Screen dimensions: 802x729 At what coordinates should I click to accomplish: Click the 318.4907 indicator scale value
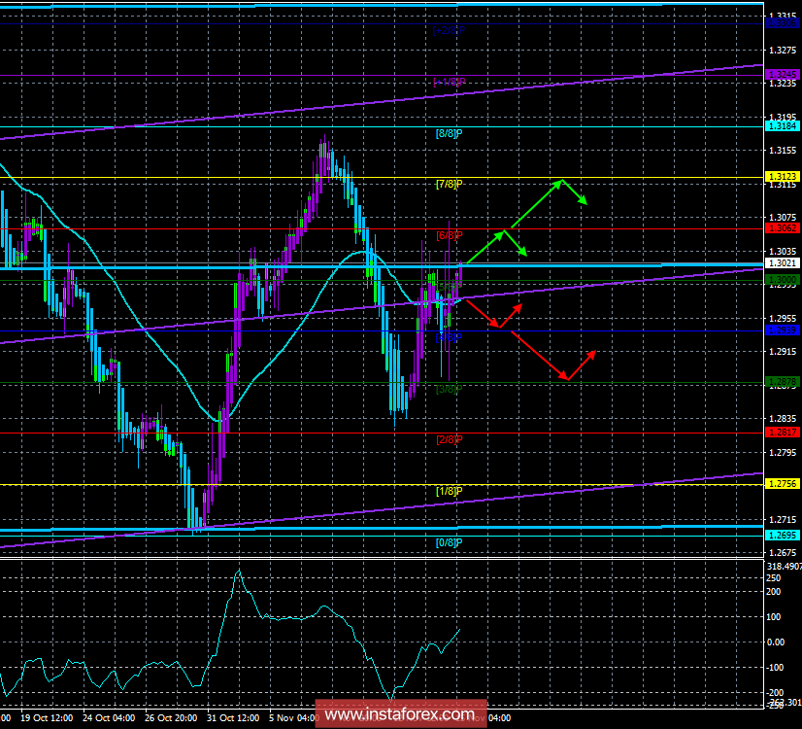[x=785, y=567]
